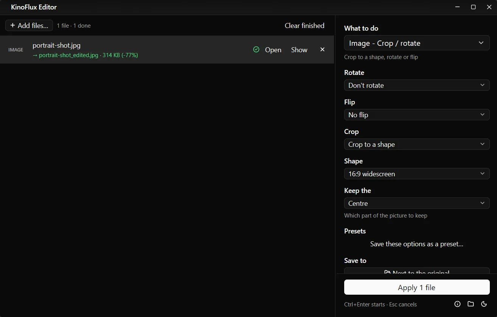Expand the Rotate dropdown

[417, 85]
